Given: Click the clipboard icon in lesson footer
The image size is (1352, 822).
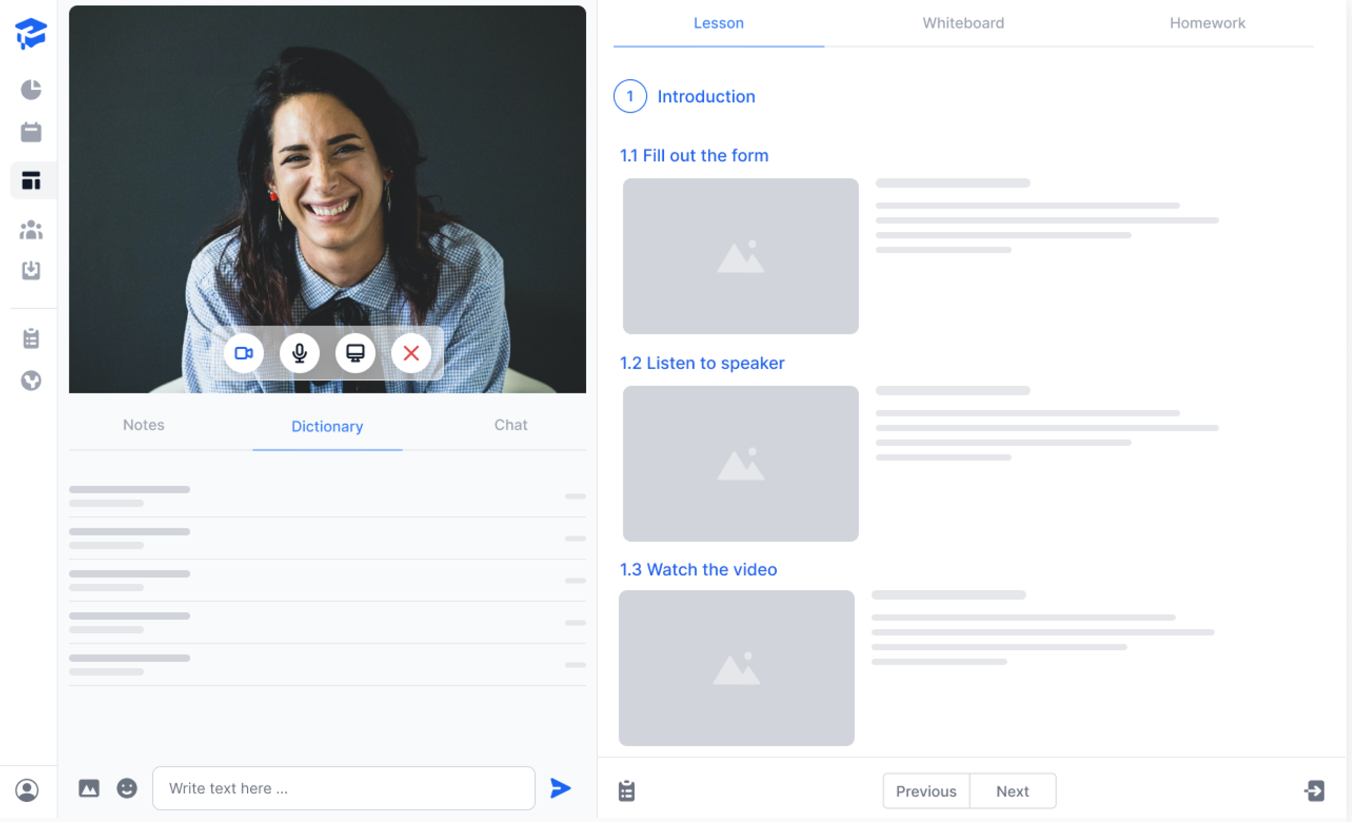Looking at the screenshot, I should 627,791.
